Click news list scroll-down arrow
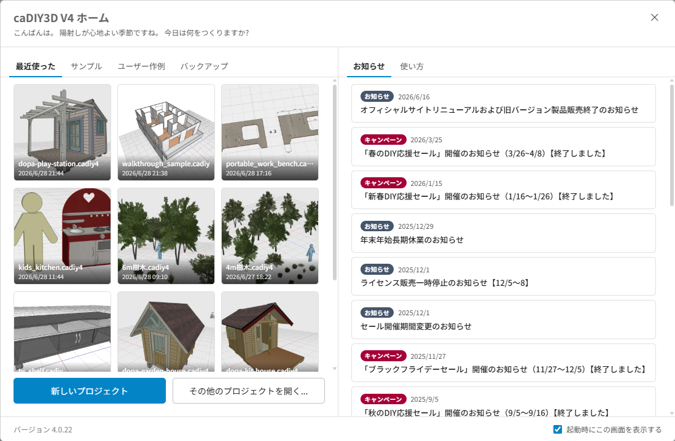 (x=672, y=413)
